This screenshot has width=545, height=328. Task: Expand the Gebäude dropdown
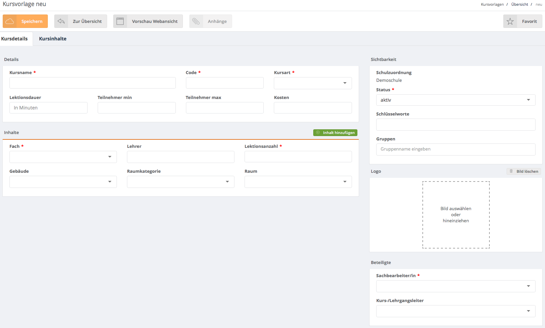point(63,182)
